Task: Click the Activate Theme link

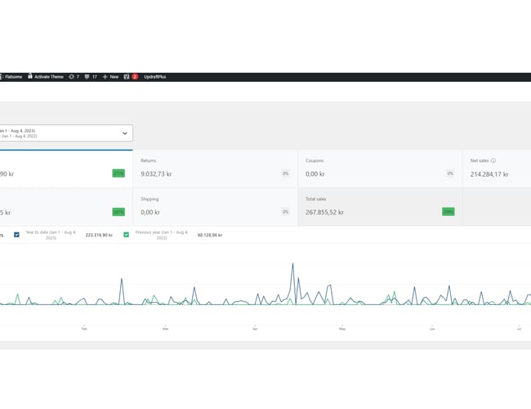Action: tap(48, 77)
